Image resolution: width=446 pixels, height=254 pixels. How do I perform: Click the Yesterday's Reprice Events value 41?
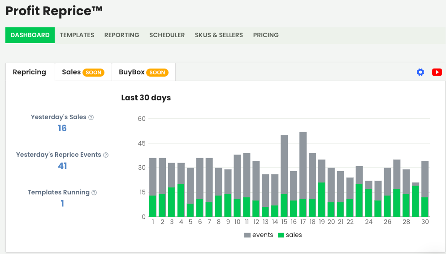click(x=63, y=166)
